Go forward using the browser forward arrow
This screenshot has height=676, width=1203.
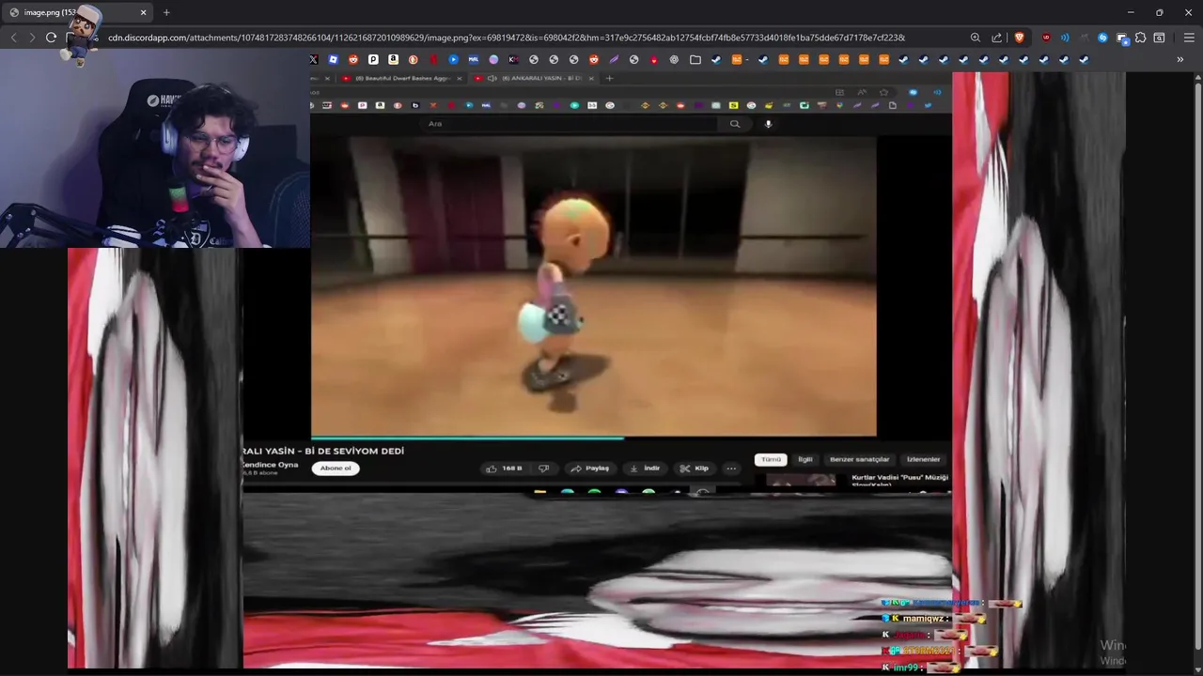[x=32, y=38]
